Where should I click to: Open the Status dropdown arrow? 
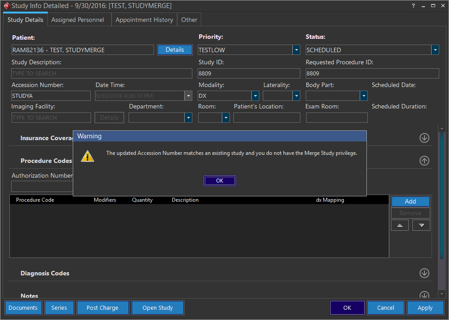[x=435, y=50]
